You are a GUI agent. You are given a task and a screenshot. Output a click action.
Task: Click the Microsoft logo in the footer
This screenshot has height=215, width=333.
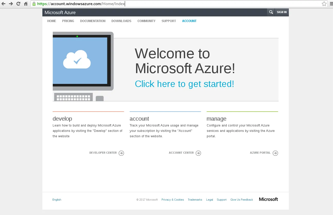pyautogui.click(x=269, y=199)
